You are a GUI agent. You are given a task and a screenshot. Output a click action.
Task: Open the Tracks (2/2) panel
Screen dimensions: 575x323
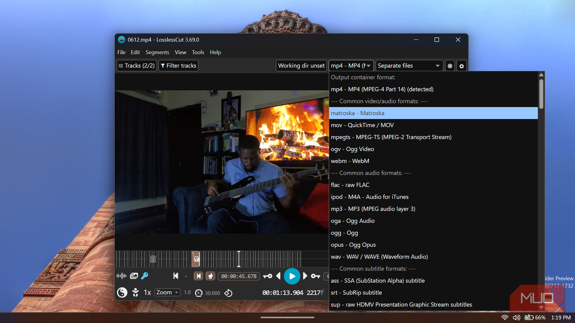pos(137,66)
